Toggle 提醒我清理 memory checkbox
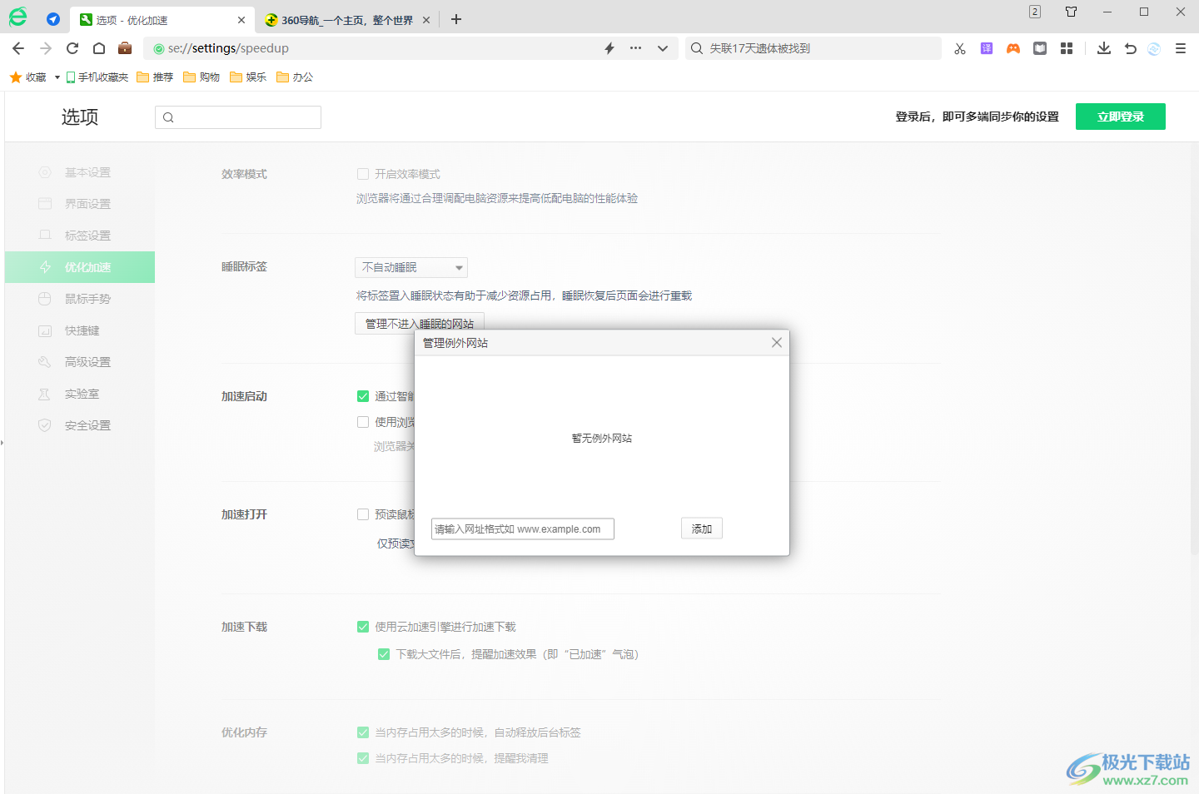The height and width of the screenshot is (794, 1199). 363,758
